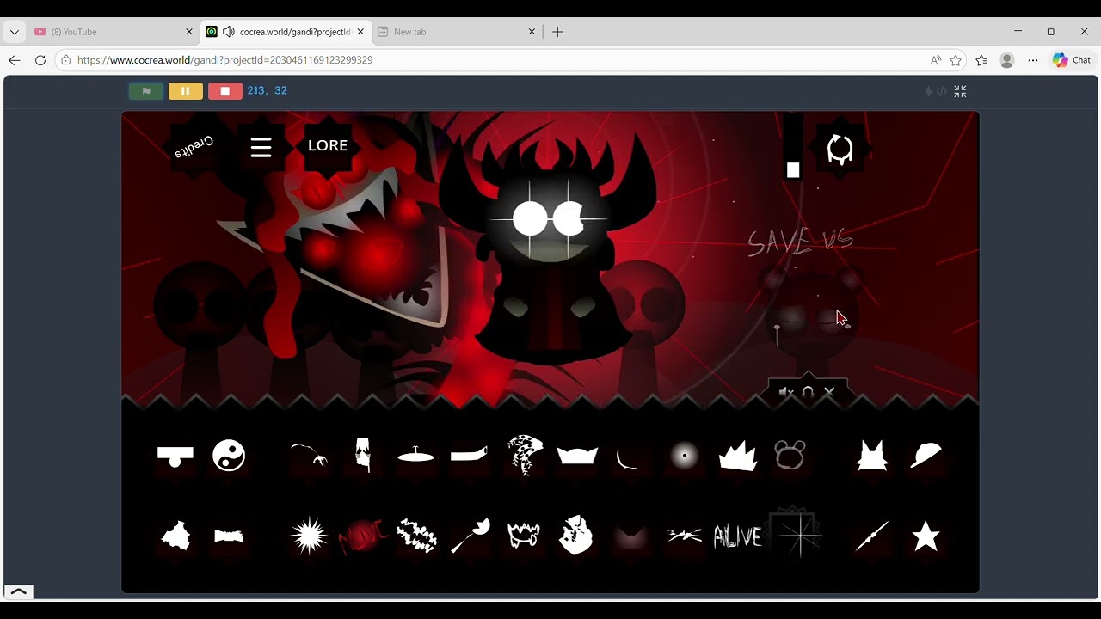Remove the selected character with X

pos(829,392)
